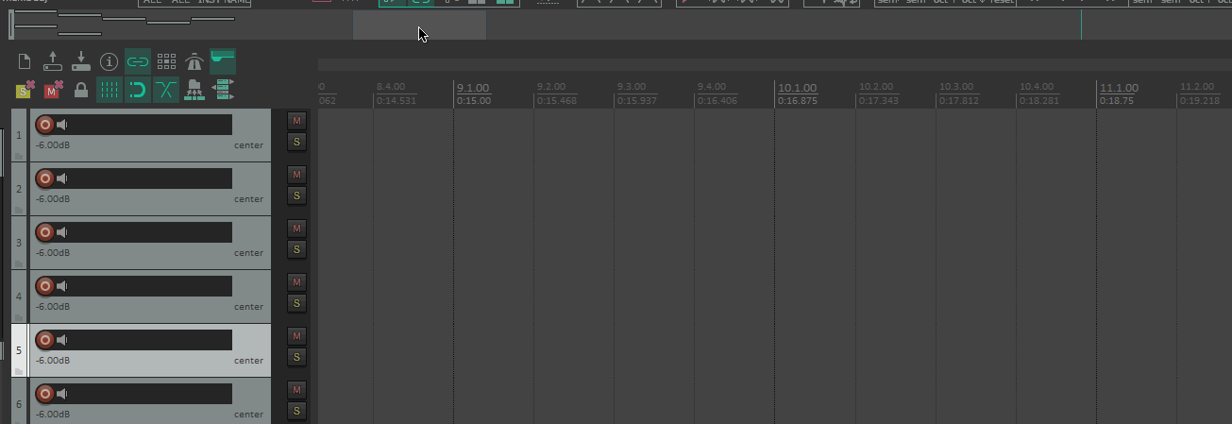Screen dimensions: 1232x424
Task: Toggle the padlock locking icon
Action: pos(81,90)
